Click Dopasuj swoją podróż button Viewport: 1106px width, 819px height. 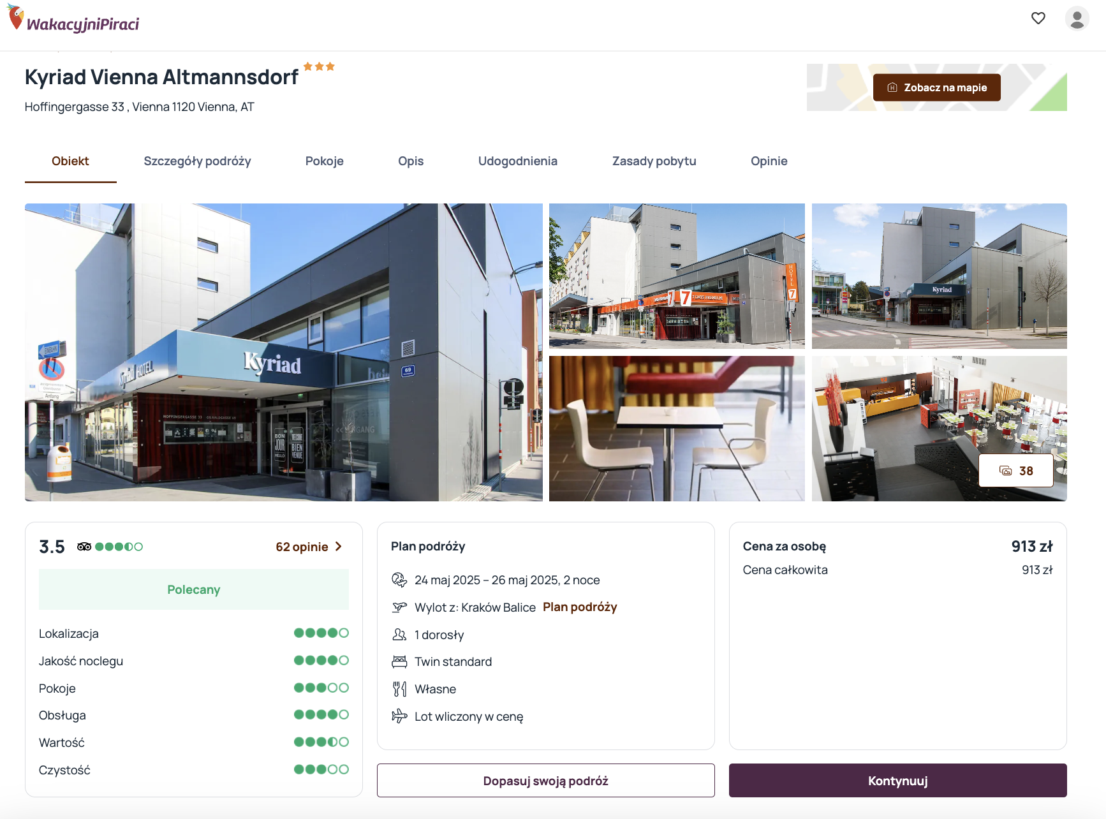coord(545,781)
